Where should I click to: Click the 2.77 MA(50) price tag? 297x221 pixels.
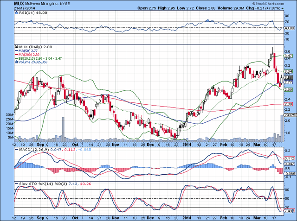point(288,82)
